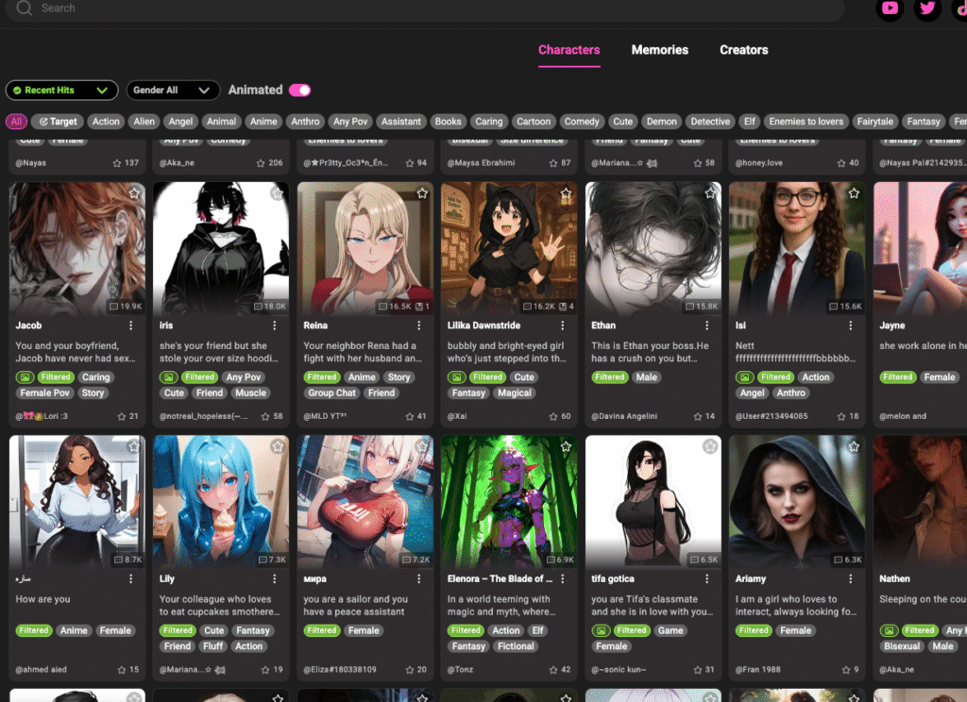This screenshot has width=967, height=702.
Task: Open three-dot menu on Isi card
Action: click(851, 326)
